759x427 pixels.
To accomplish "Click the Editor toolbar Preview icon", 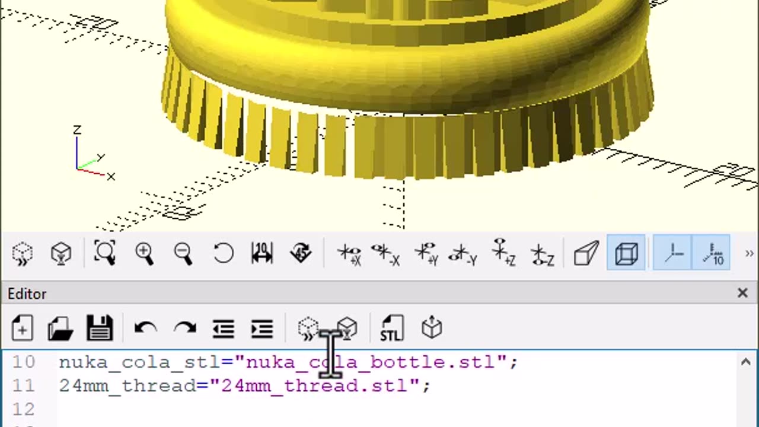I will coord(308,328).
